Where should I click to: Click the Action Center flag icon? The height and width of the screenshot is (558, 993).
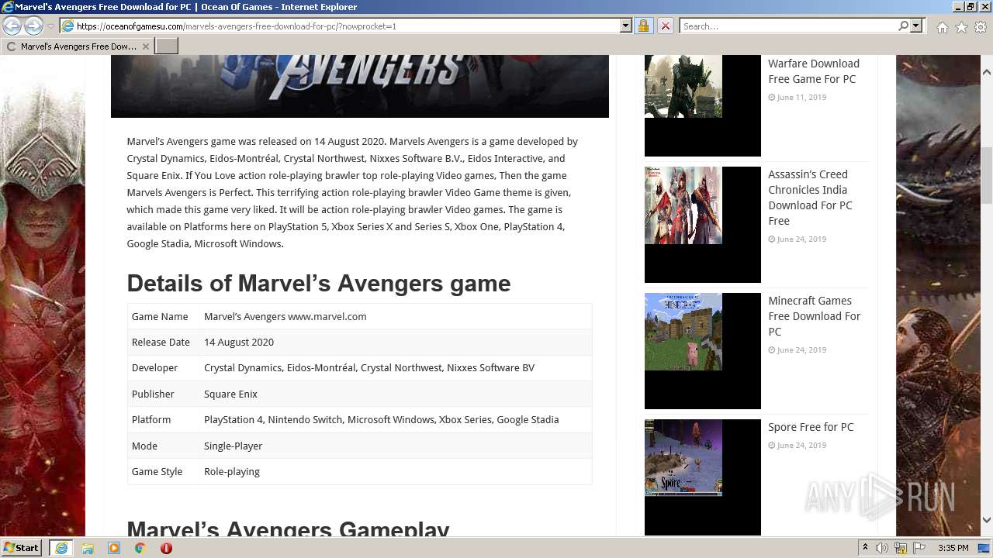pyautogui.click(x=919, y=548)
